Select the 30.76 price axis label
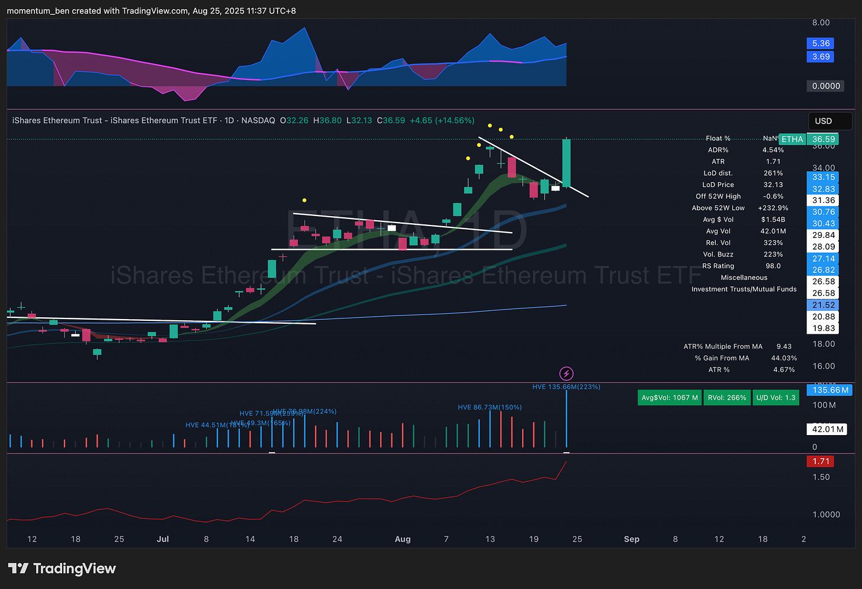Screen dimensions: 862x589 pyautogui.click(x=823, y=212)
